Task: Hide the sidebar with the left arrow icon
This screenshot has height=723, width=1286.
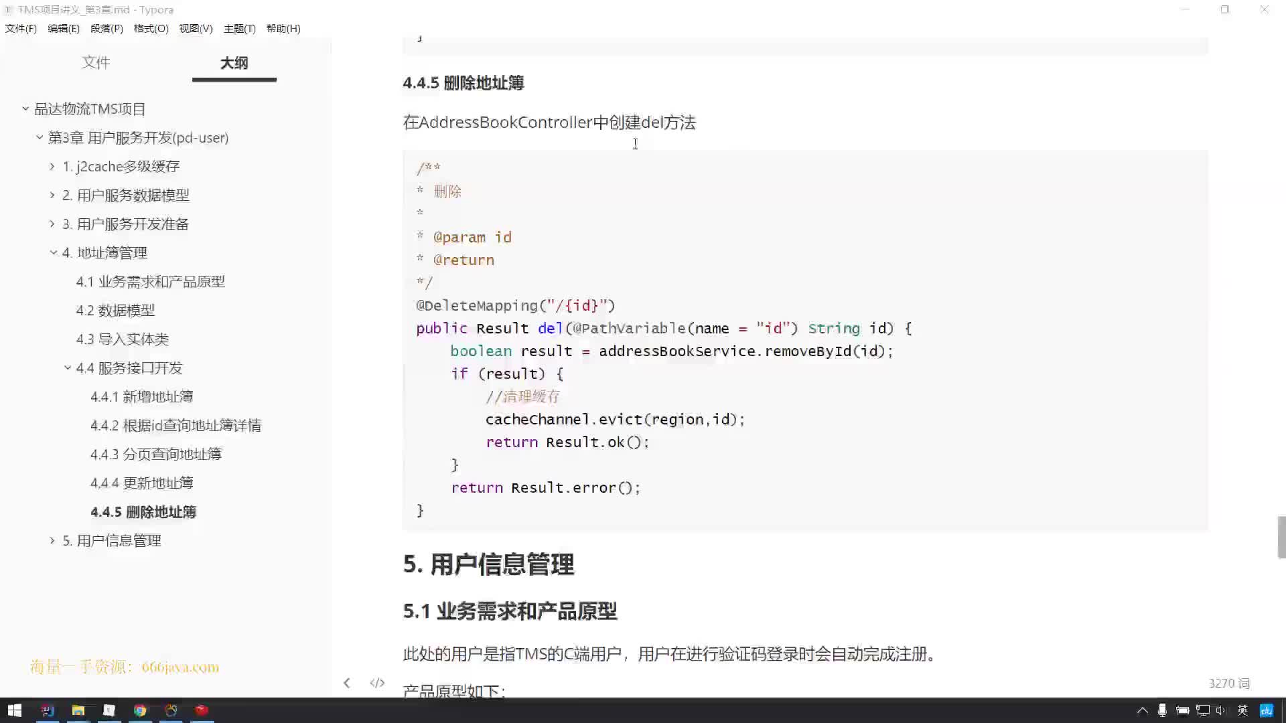Action: point(346,683)
